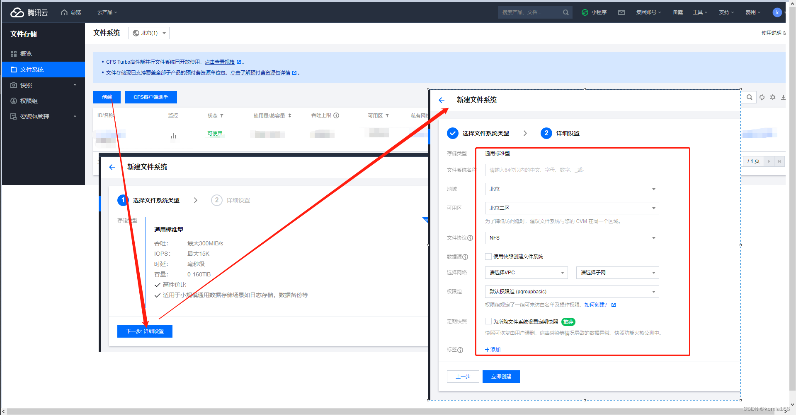This screenshot has width=796, height=415.
Task: Open the 可用区 北京二区 dropdown
Action: (x=572, y=208)
